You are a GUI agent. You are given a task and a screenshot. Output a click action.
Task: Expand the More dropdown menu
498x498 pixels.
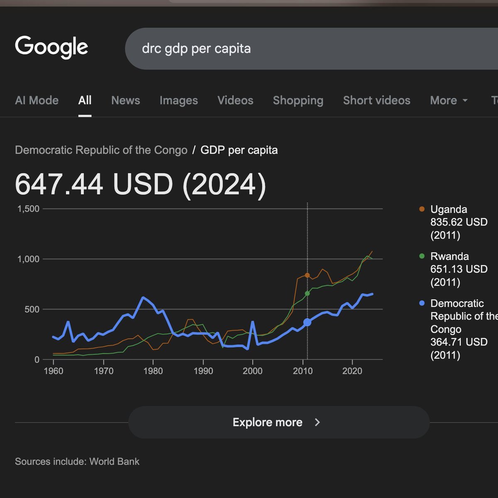[x=449, y=100]
